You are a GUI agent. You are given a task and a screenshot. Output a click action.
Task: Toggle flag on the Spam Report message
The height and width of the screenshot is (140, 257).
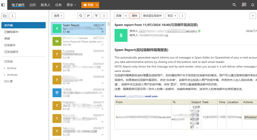pos(102,32)
